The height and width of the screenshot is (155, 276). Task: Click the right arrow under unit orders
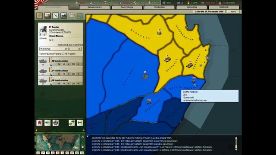[84, 130]
